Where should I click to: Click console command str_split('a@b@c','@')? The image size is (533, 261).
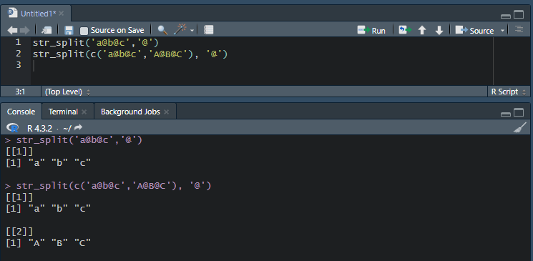coord(79,140)
